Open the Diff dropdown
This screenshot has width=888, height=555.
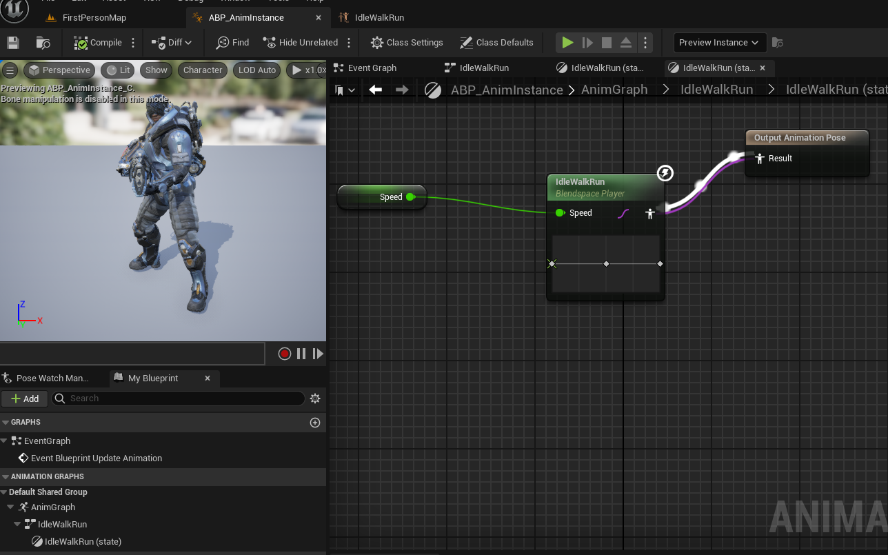point(172,43)
